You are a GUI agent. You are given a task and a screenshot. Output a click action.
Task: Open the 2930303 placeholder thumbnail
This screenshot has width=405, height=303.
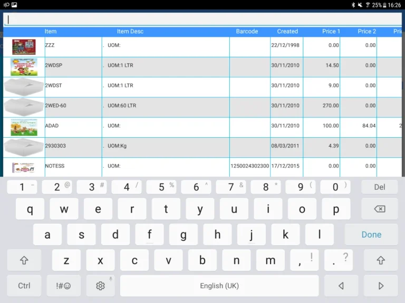click(24, 147)
